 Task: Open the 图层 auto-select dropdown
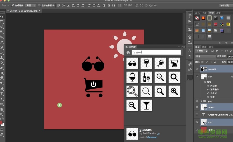(x=31, y=5)
